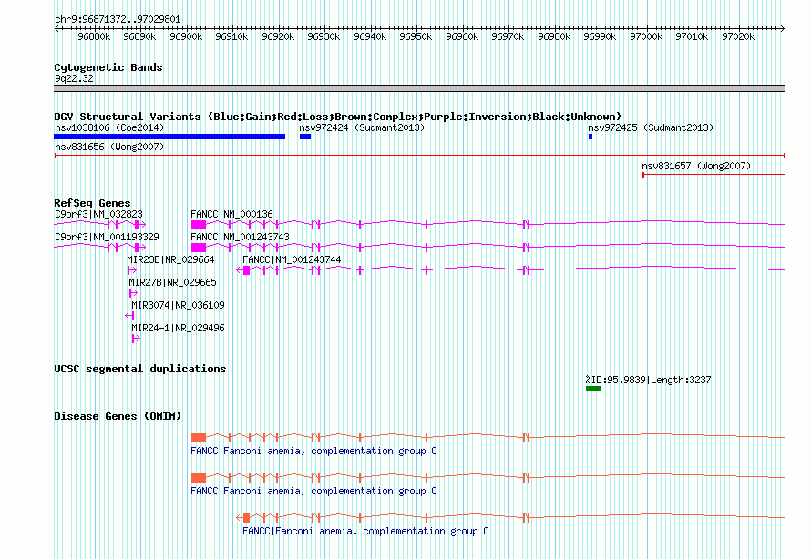Click the small nsv972425 variant marker

coord(590,137)
